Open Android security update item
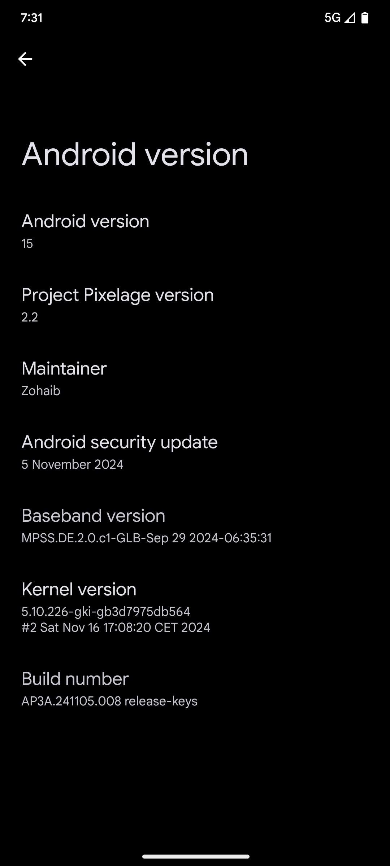 195,452
